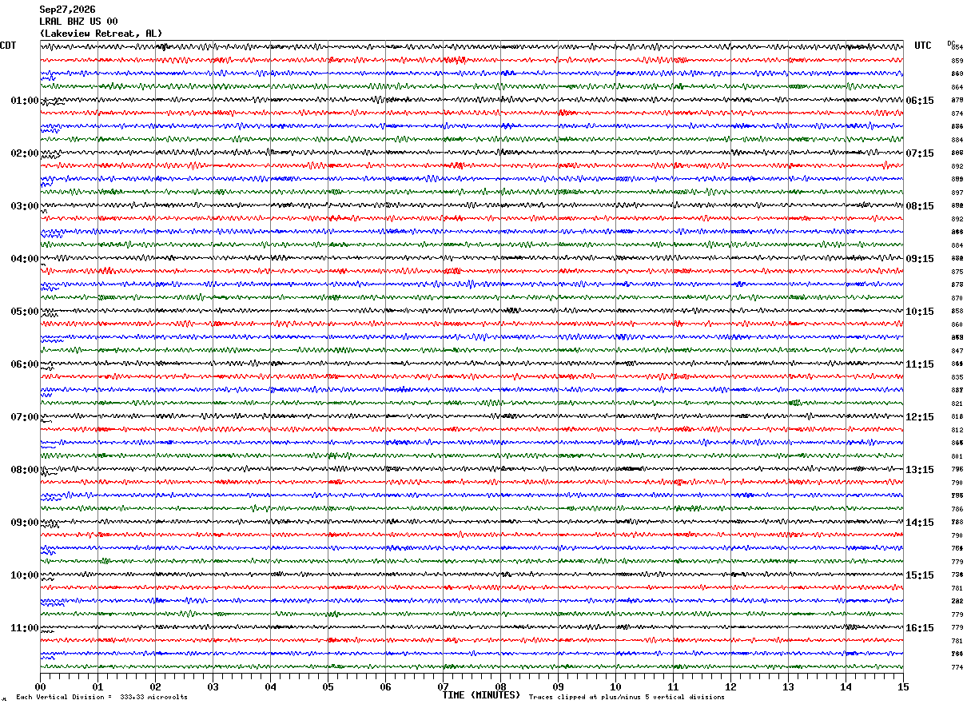Select the 05:00 CDT row label
Viewport: 967px width, 708px height.
(24, 312)
